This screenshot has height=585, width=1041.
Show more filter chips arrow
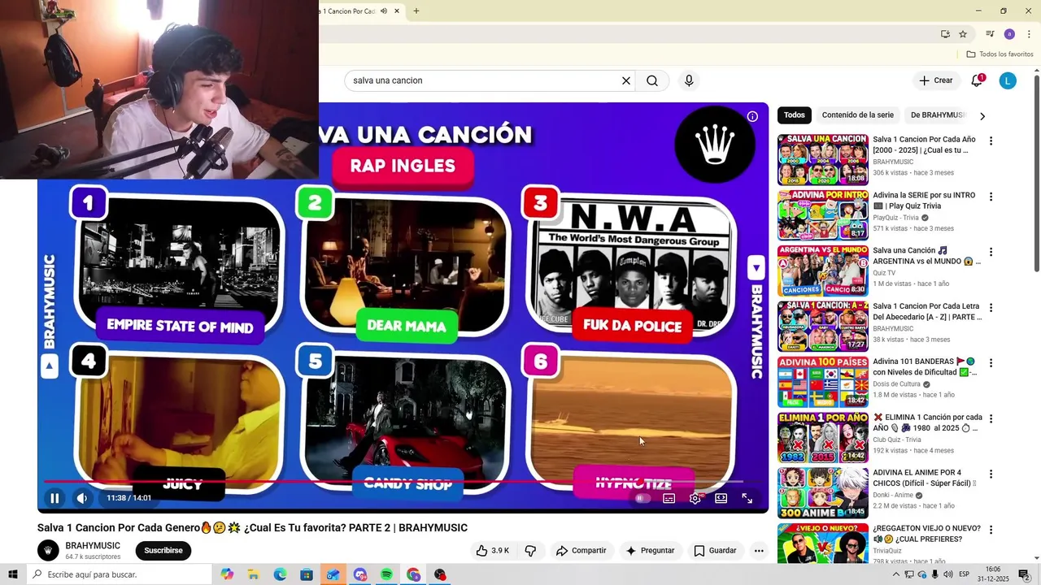[x=982, y=115]
